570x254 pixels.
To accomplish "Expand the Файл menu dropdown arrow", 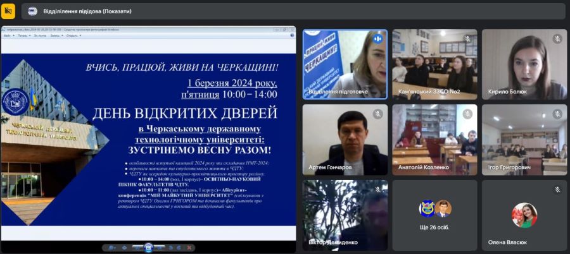I will tap(14, 35).
